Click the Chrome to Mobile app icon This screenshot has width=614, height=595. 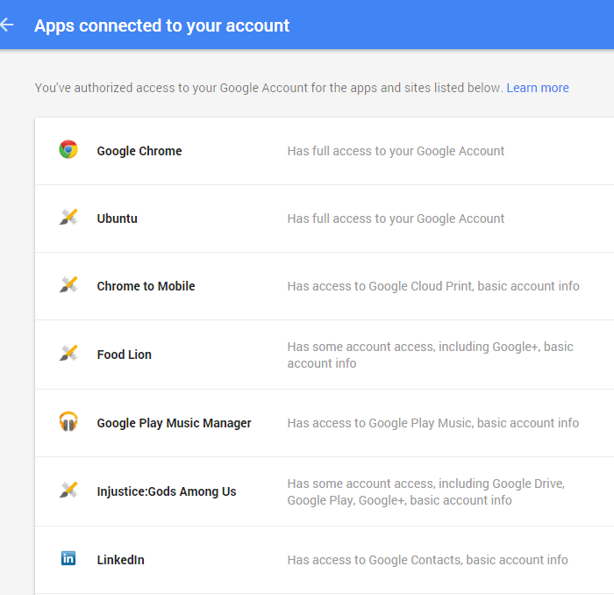pos(68,285)
